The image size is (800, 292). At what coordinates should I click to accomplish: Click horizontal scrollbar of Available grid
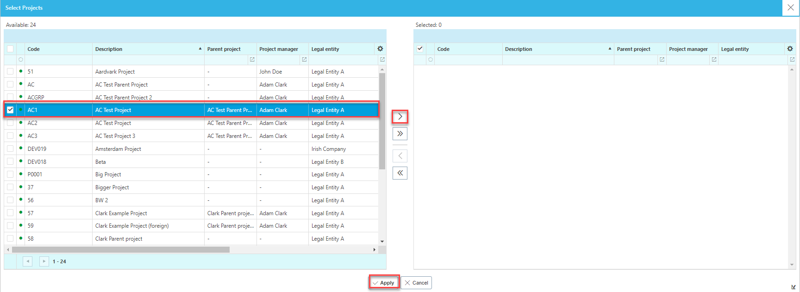coord(121,249)
